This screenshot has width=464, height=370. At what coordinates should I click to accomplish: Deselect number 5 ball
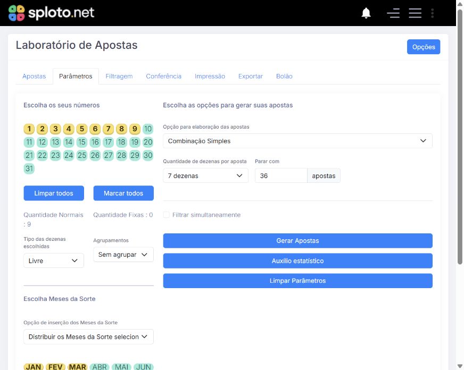pos(81,129)
